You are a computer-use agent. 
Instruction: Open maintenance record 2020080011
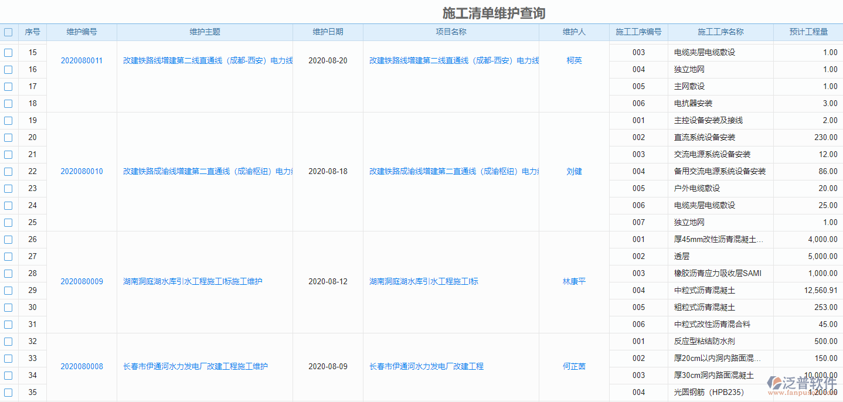[x=81, y=60]
